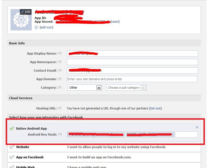Click the Edit overlay on app icon

(x=26, y=12)
